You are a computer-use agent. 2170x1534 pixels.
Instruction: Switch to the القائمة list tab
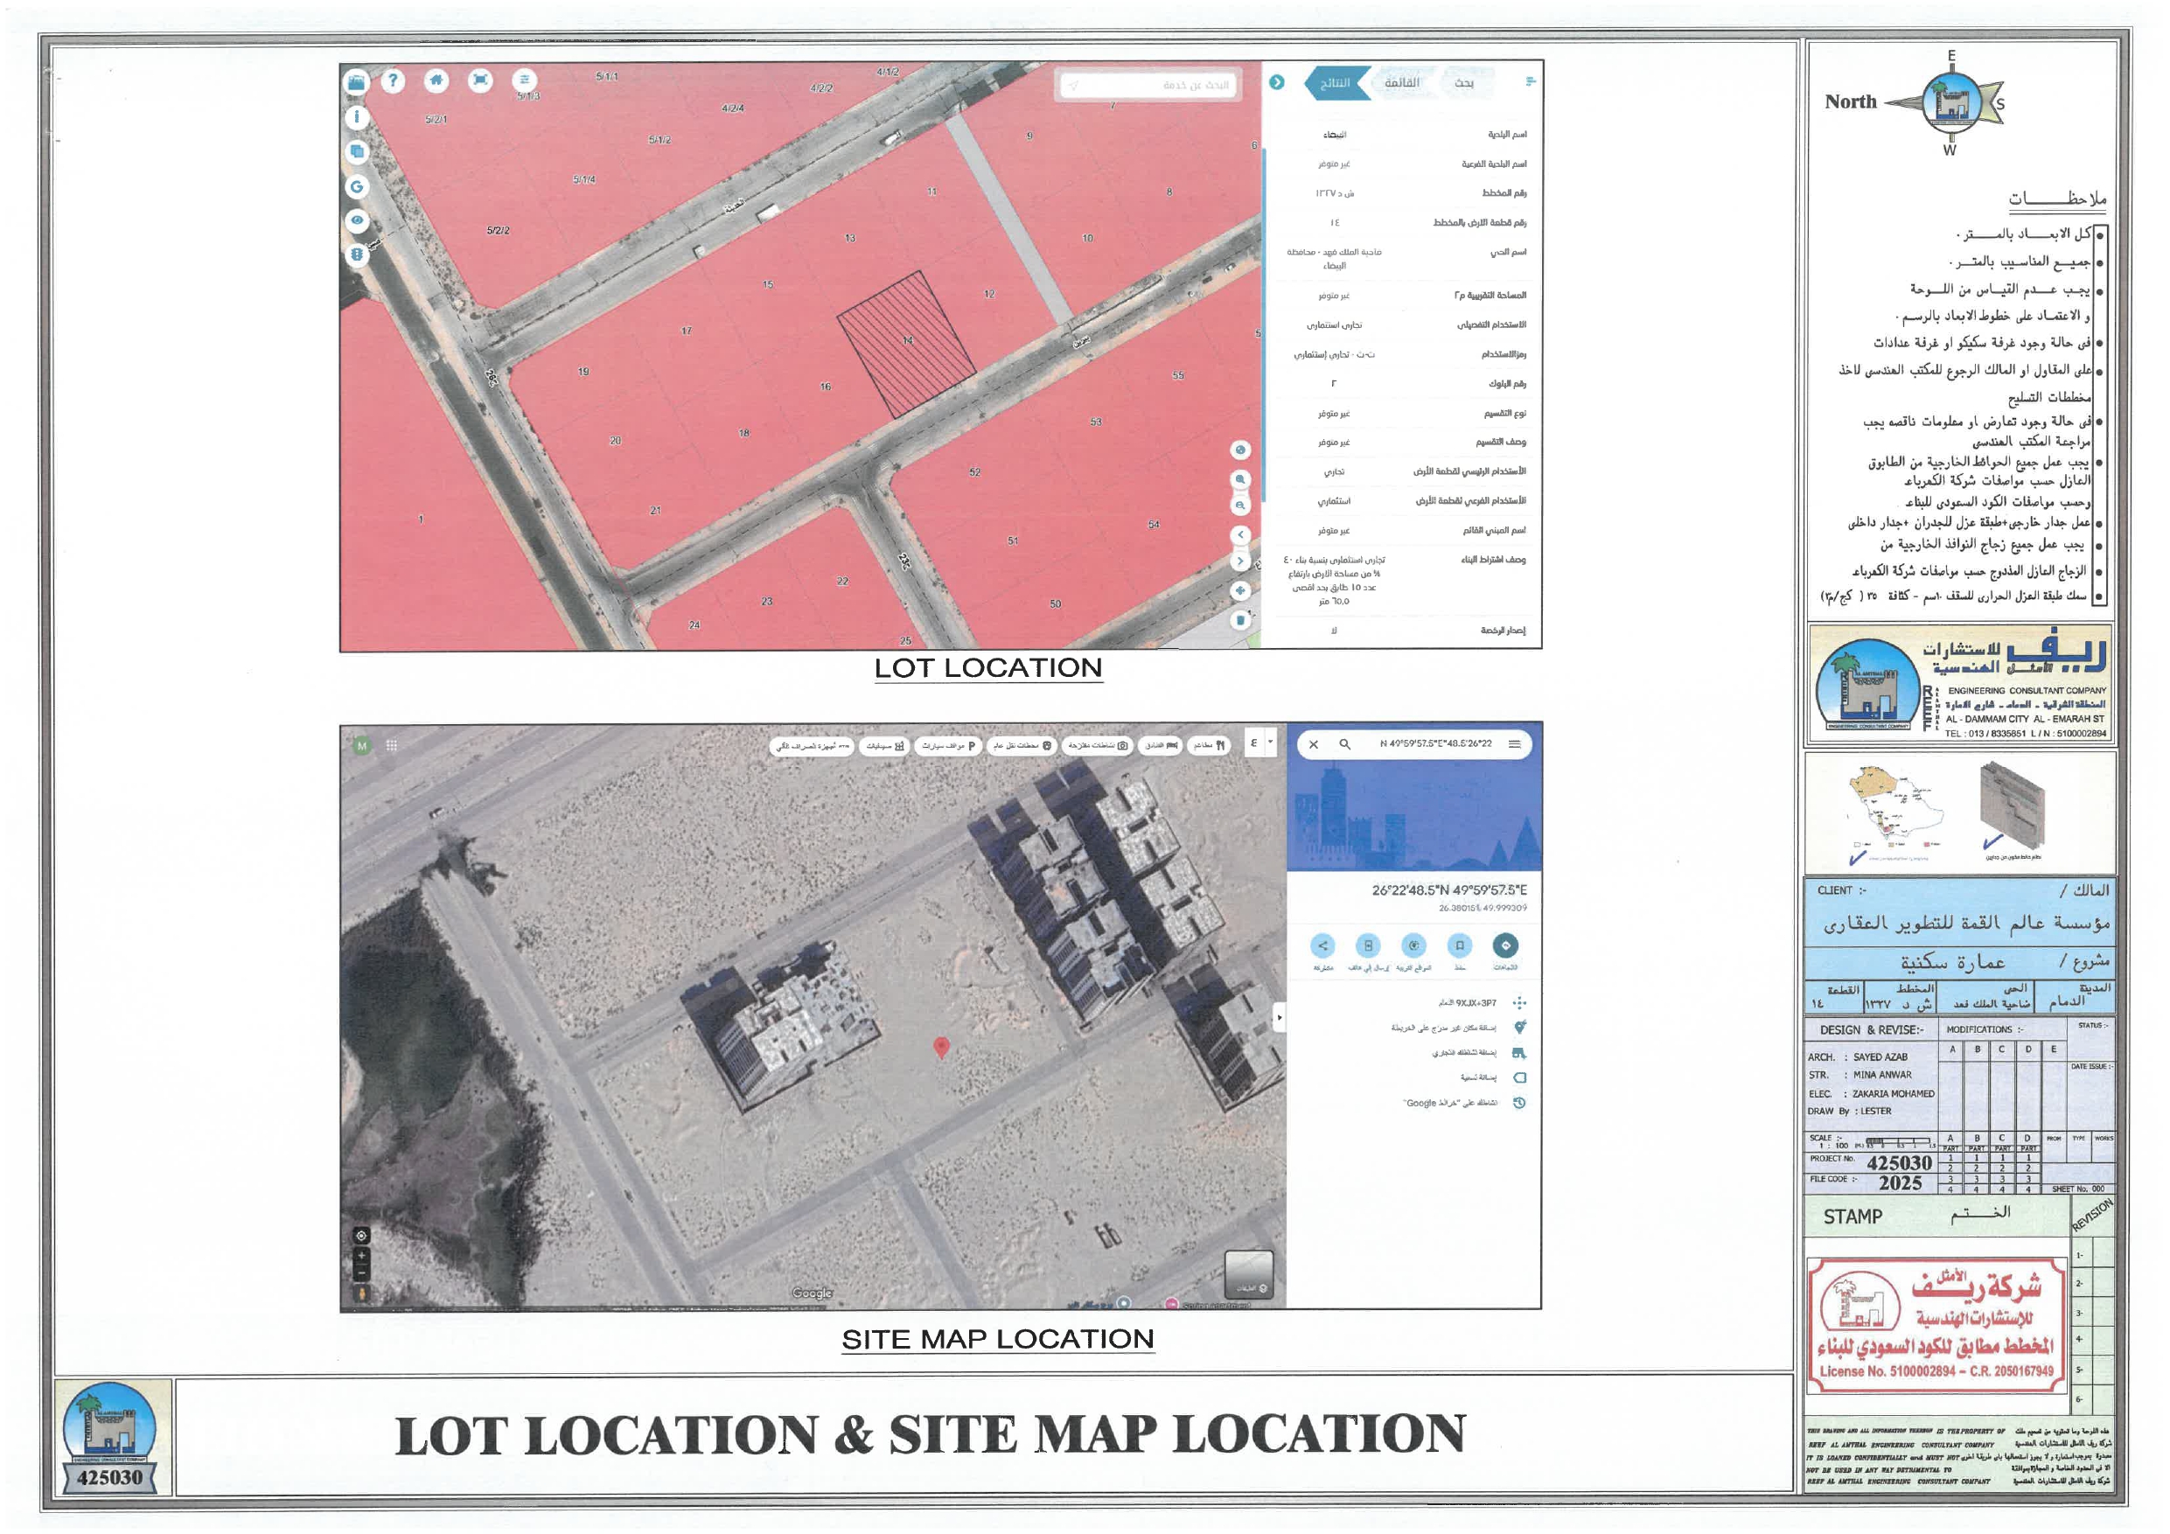[1403, 83]
